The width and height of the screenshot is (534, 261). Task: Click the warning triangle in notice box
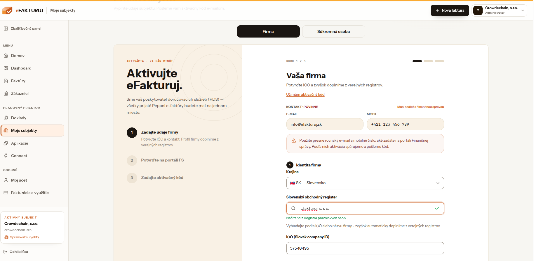[x=294, y=141]
